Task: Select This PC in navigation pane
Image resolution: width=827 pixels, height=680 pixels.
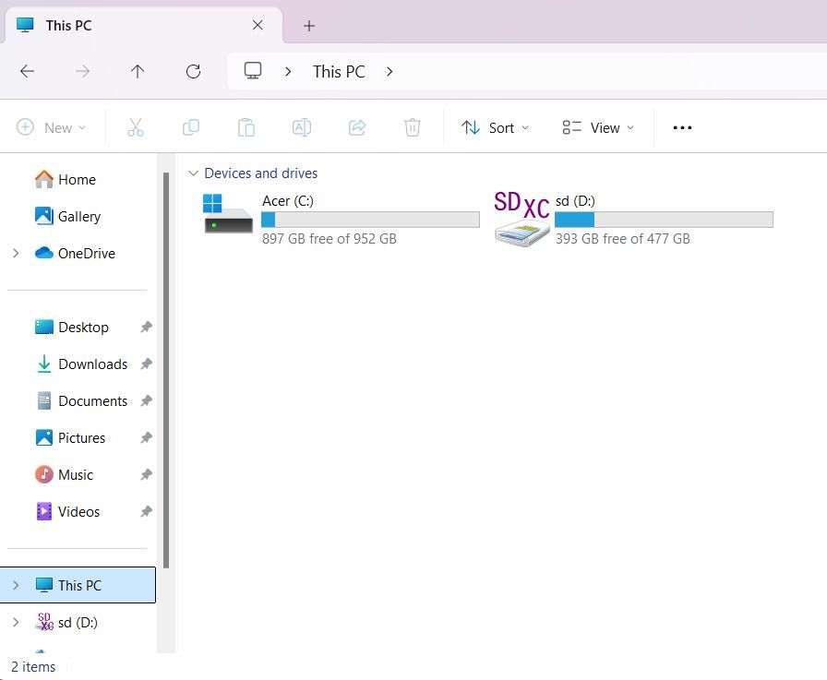Action: coord(78,585)
